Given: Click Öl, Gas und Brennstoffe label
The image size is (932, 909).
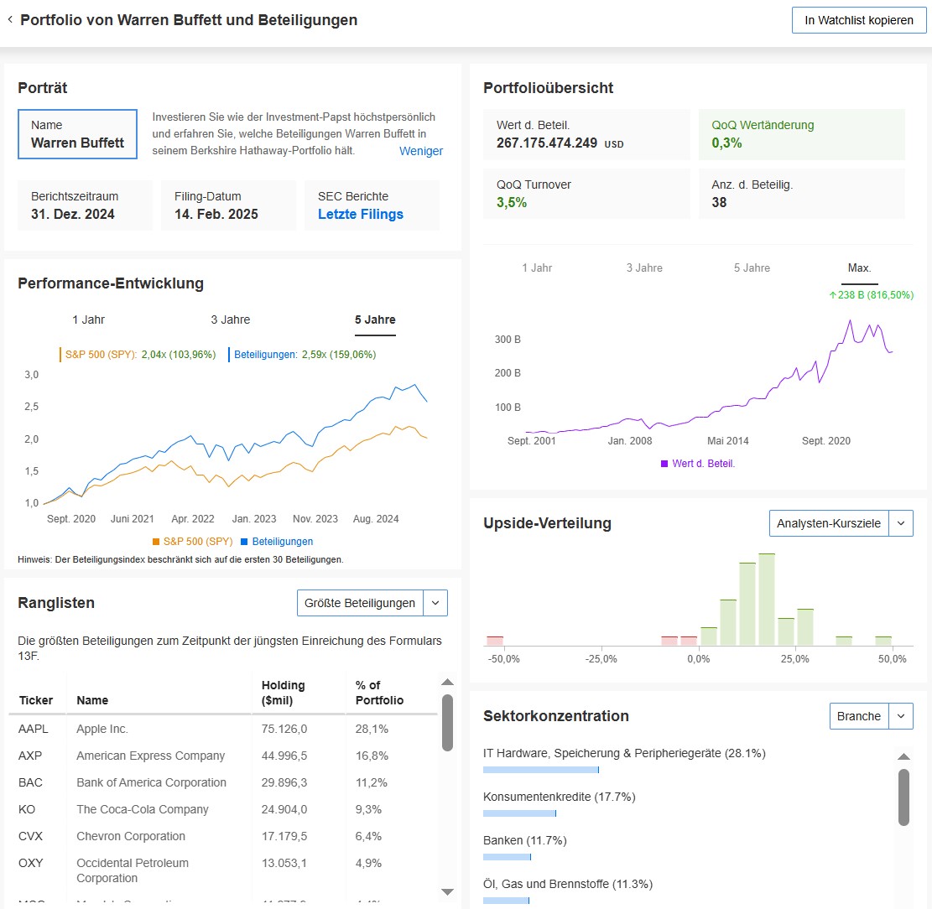Looking at the screenshot, I should tap(568, 884).
